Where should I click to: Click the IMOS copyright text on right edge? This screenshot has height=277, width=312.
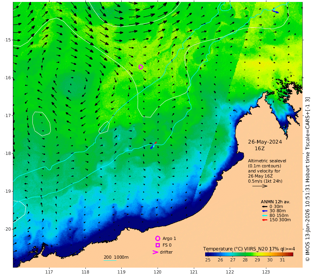tap(307, 179)
